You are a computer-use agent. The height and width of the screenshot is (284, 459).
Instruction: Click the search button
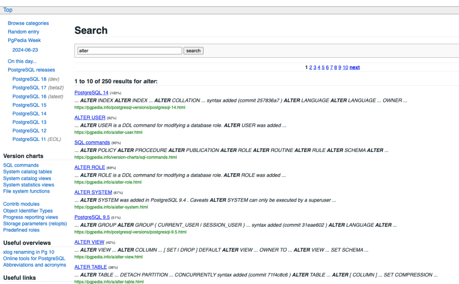click(x=193, y=51)
